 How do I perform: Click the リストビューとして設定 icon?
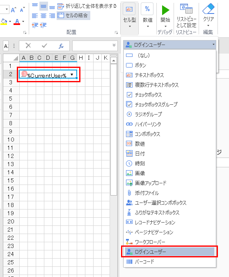tap(186, 9)
